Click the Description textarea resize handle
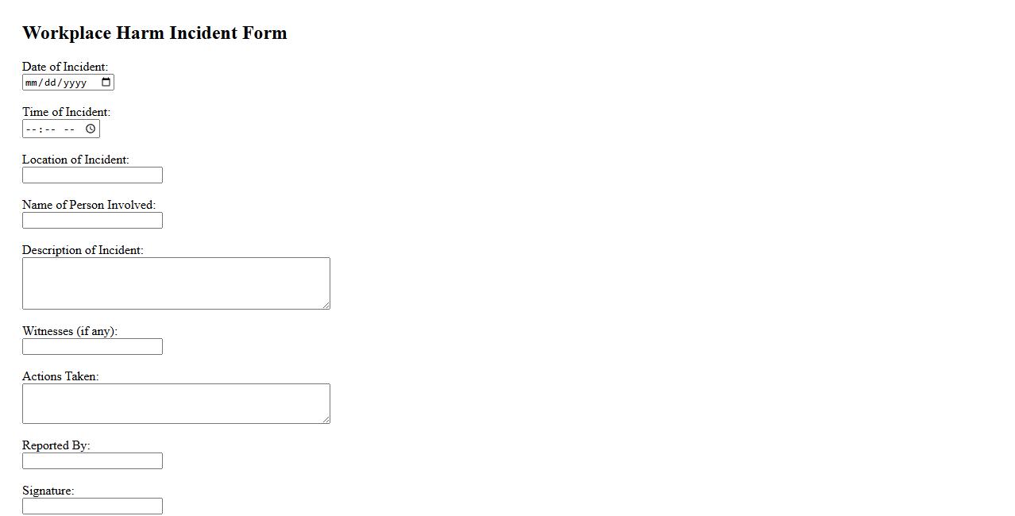The height and width of the screenshot is (516, 1015). (326, 305)
